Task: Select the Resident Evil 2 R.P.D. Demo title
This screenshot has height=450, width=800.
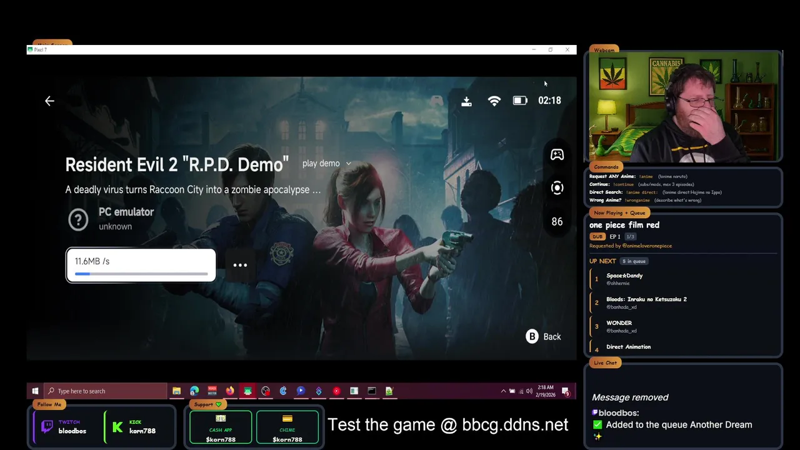Action: 177,164
